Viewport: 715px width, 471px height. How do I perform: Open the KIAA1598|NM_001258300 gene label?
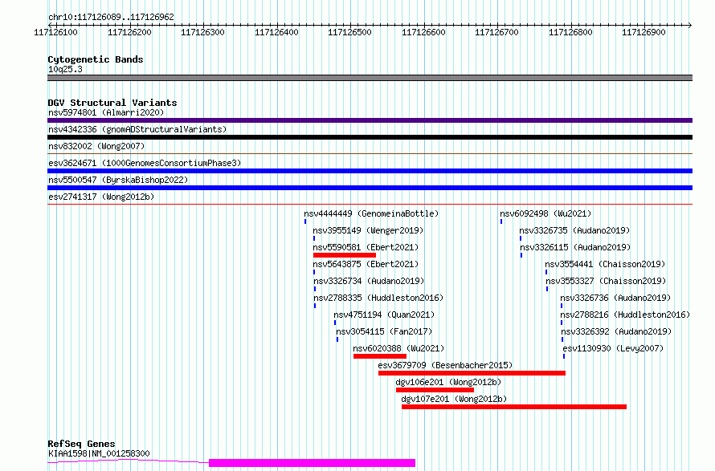(99, 453)
